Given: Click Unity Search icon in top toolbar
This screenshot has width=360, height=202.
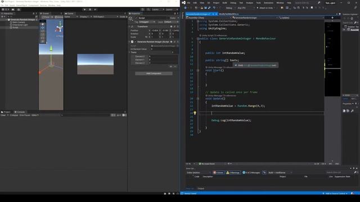Looking at the screenshot, I should coord(148,10).
